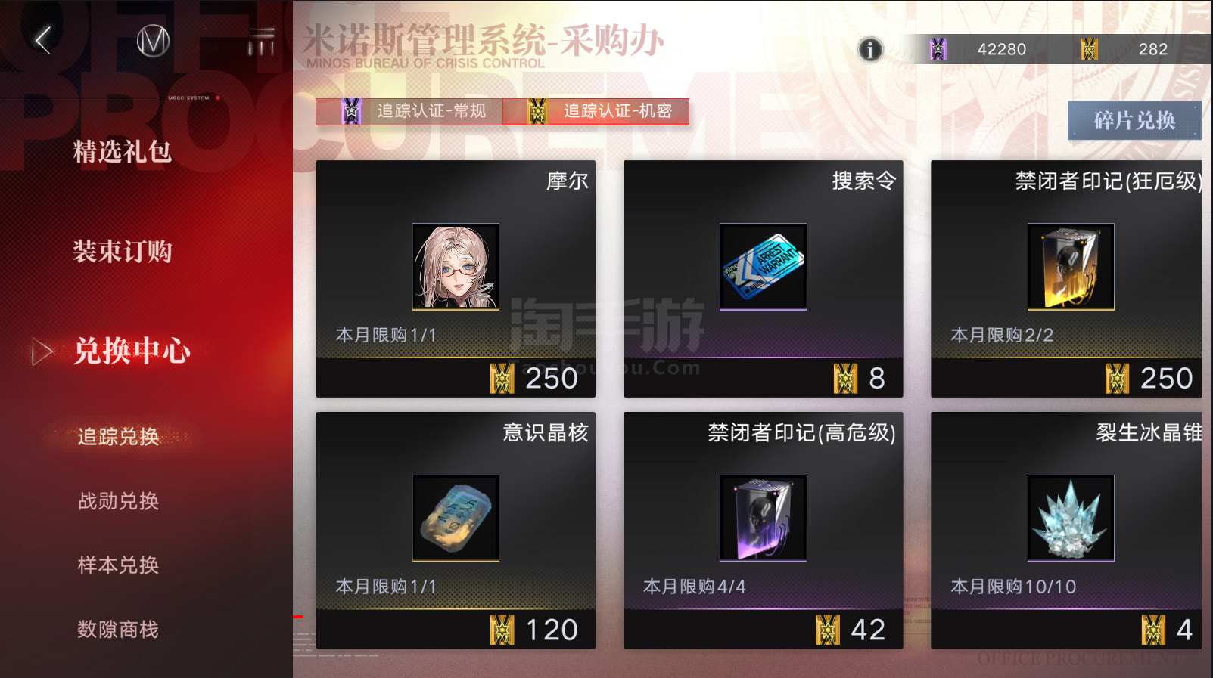The image size is (1213, 678).
Task: Click the 碎片兑换 button
Action: [x=1134, y=120]
